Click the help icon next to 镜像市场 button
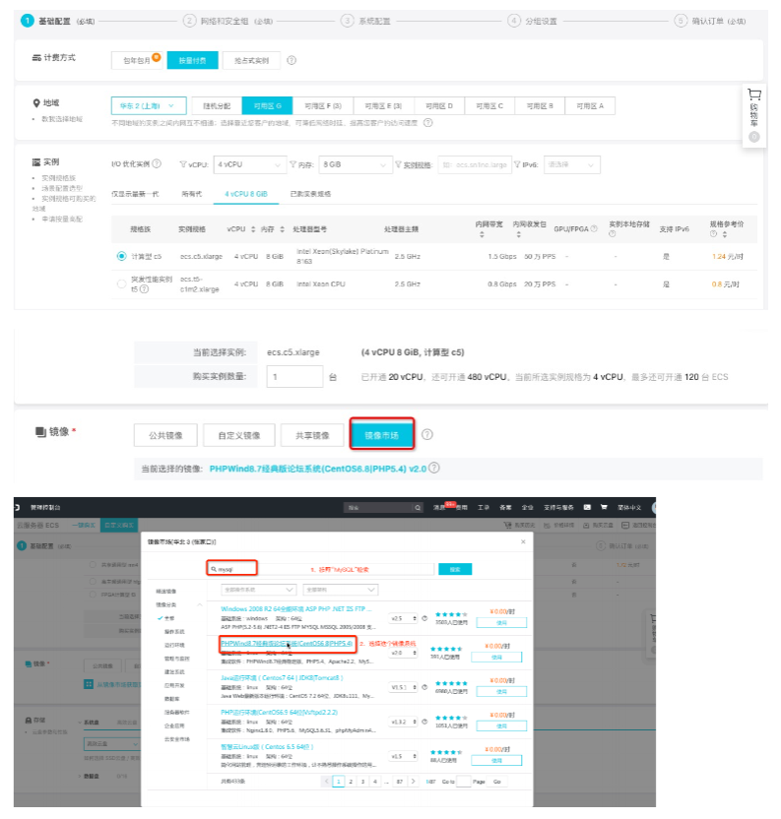 [x=427, y=434]
